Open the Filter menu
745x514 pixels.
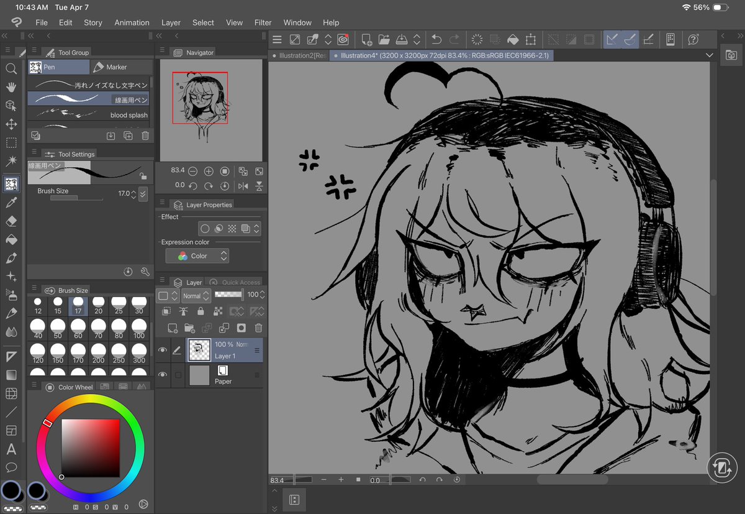point(263,22)
